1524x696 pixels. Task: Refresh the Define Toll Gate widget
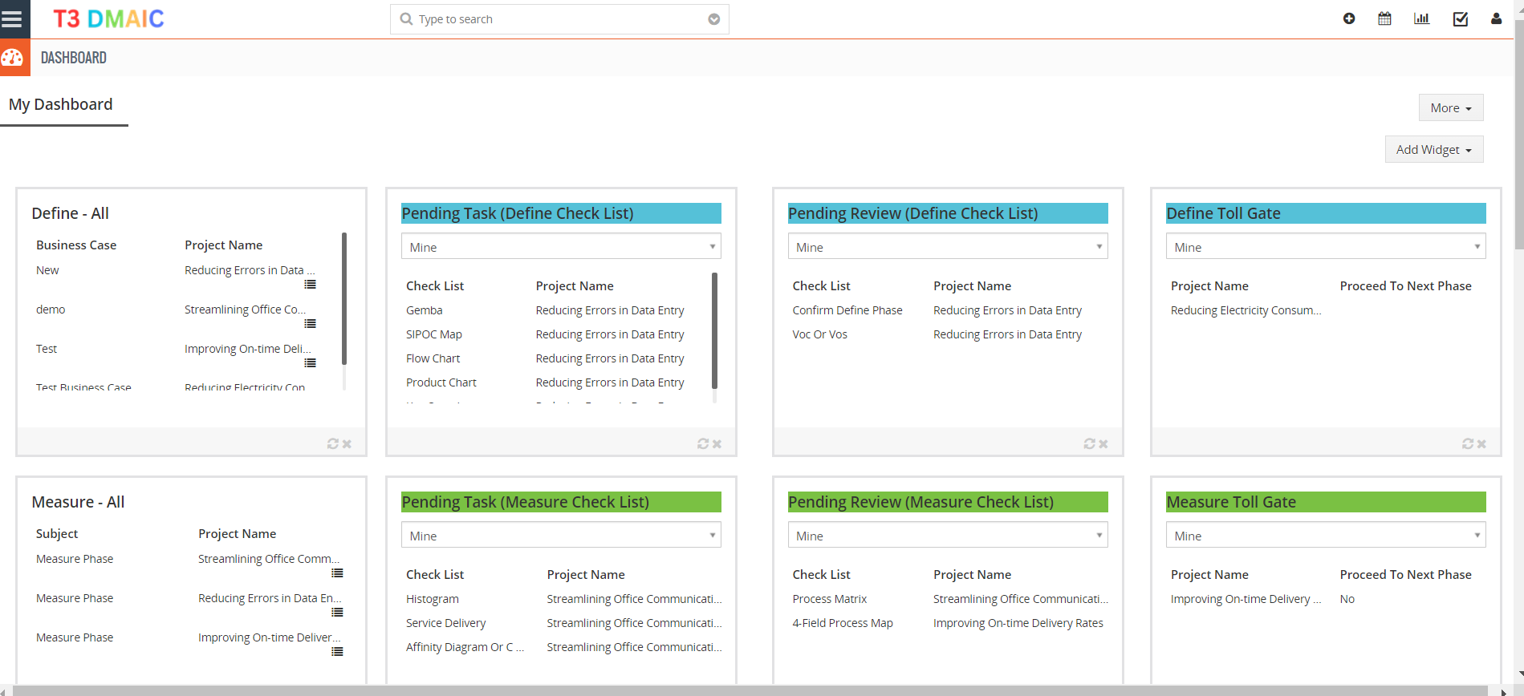click(x=1468, y=443)
